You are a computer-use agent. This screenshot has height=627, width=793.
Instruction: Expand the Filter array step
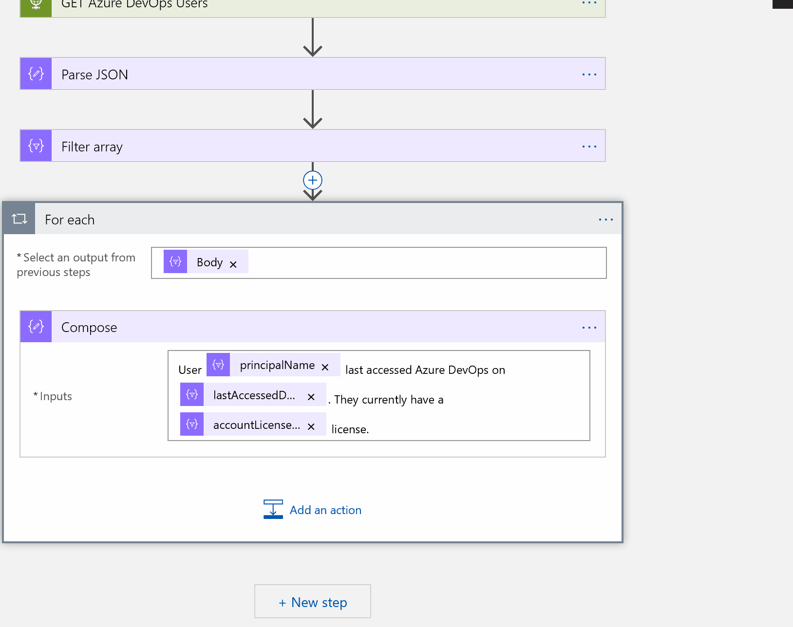(313, 146)
